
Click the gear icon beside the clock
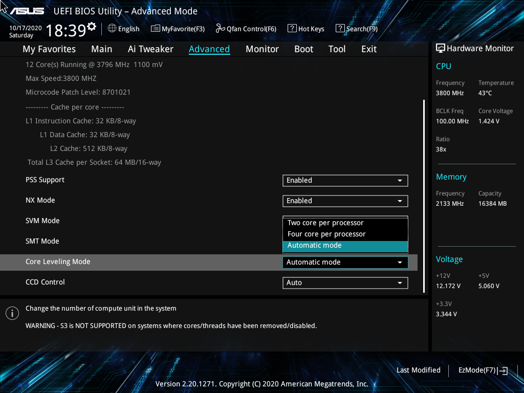(x=92, y=27)
